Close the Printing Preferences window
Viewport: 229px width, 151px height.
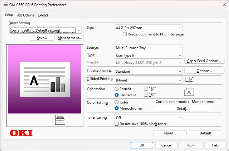[224, 5]
